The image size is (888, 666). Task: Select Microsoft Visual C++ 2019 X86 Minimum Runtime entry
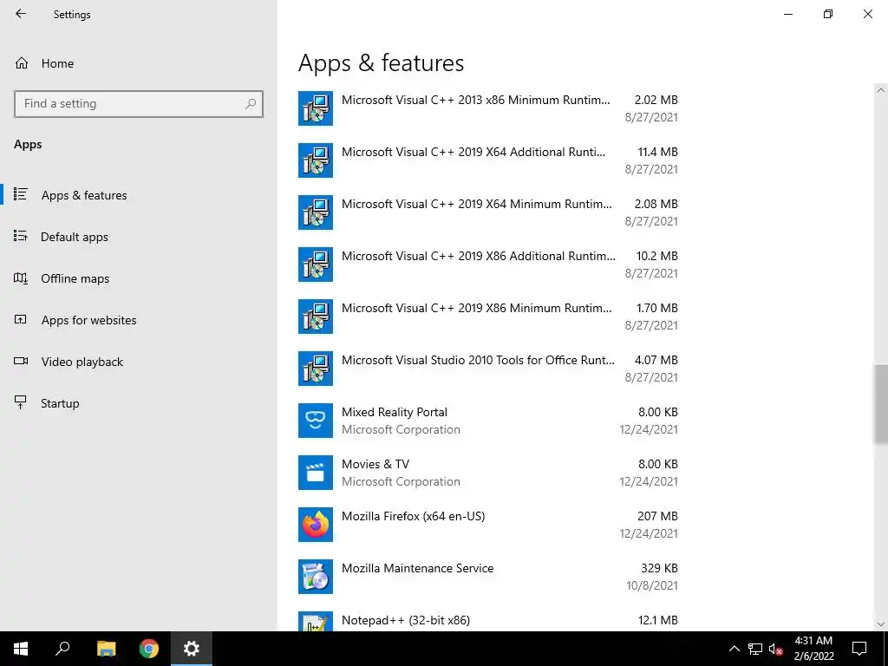click(x=488, y=317)
